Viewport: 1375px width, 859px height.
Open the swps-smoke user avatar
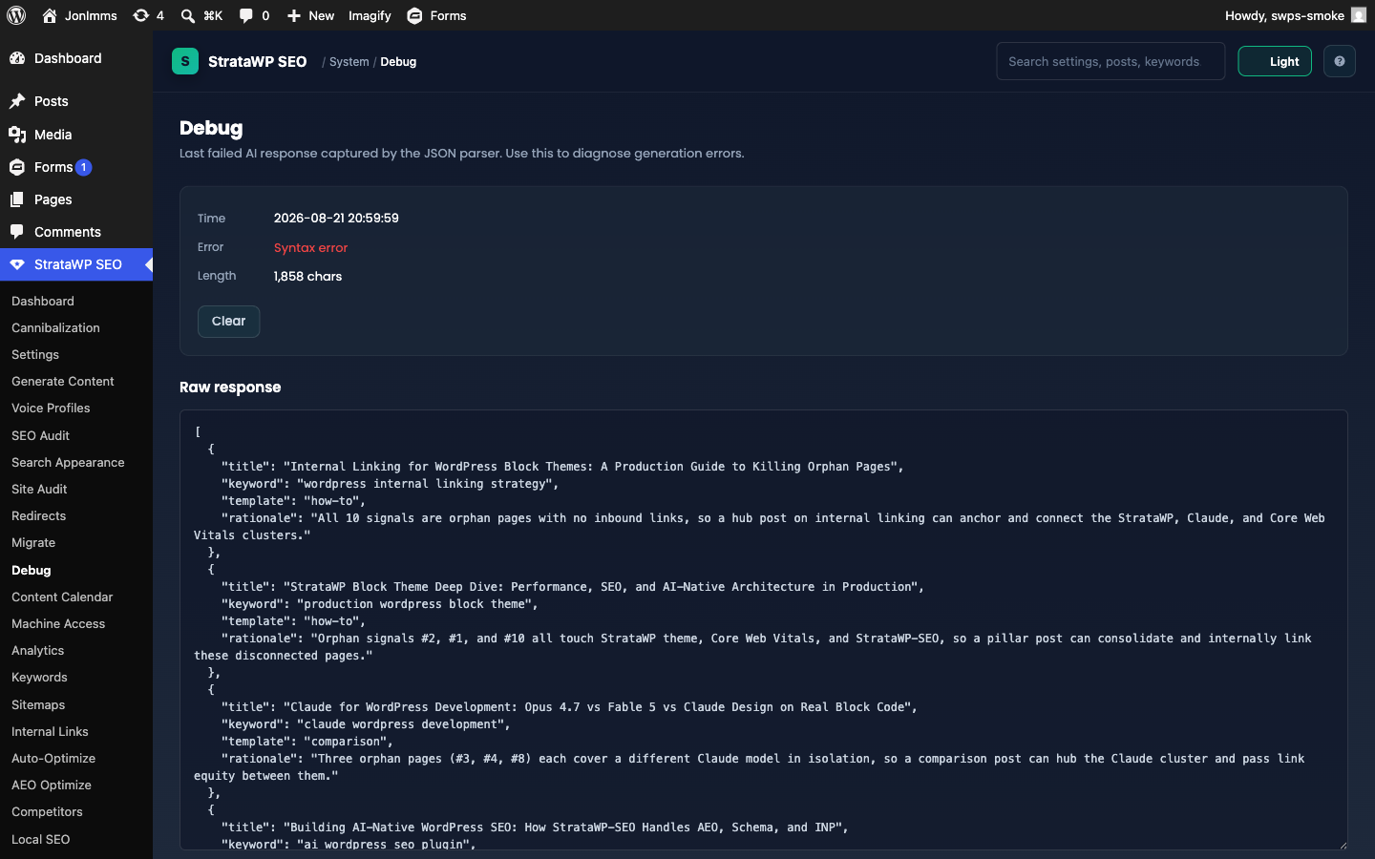point(1358,15)
